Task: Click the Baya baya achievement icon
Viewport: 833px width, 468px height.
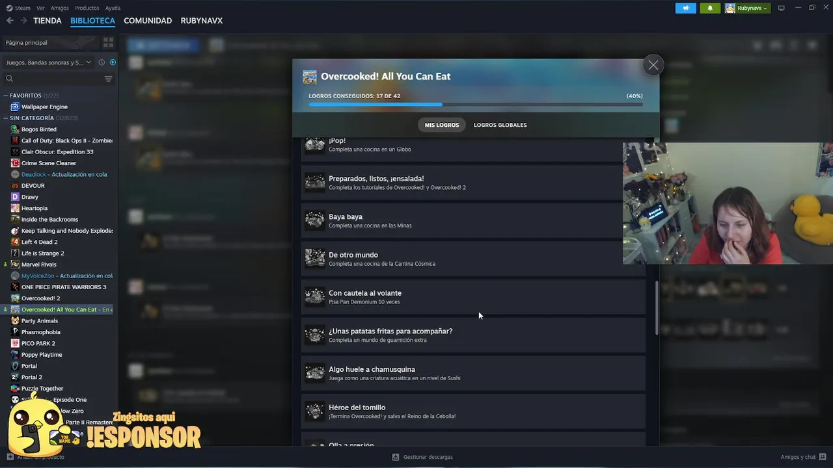Action: [x=315, y=220]
